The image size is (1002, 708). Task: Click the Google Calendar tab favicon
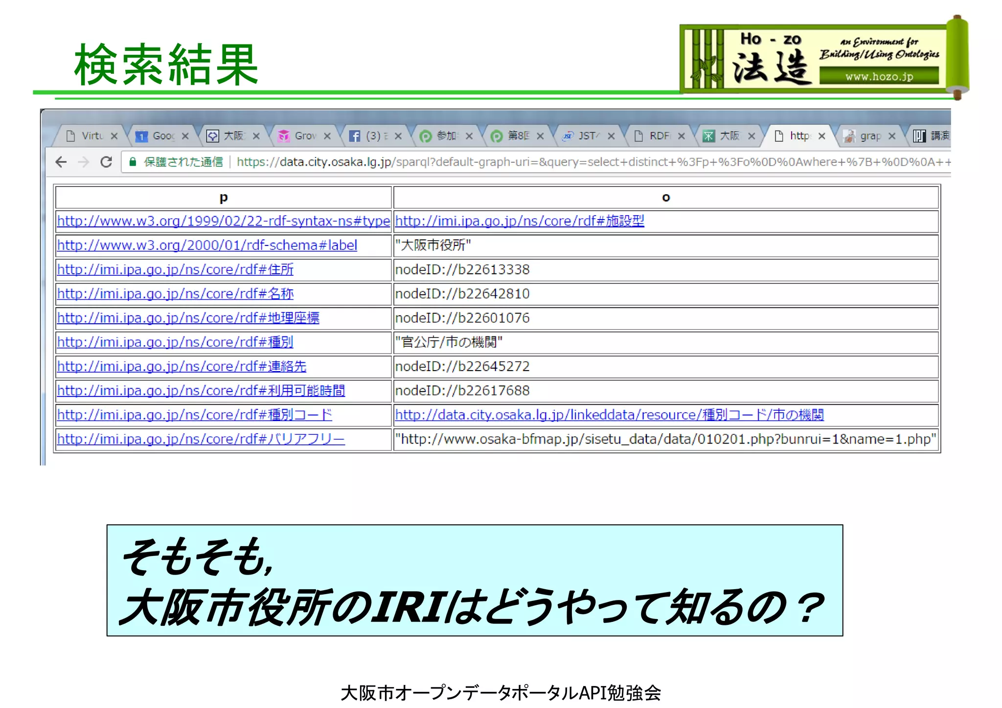click(141, 136)
